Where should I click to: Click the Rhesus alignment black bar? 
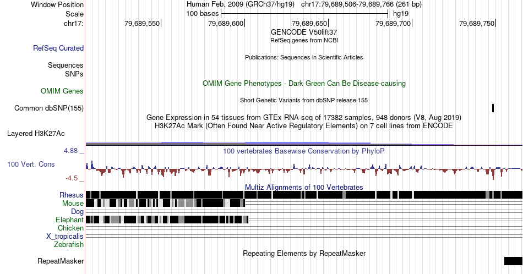[x=304, y=195]
